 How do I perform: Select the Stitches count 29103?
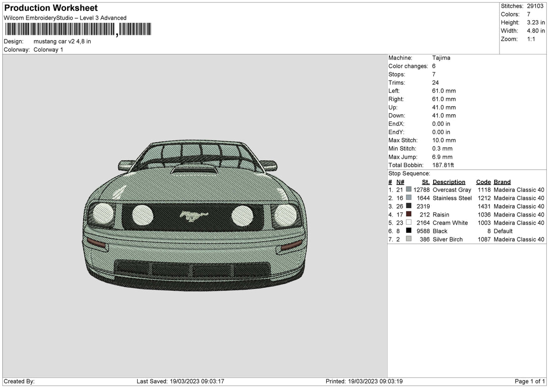[536, 6]
